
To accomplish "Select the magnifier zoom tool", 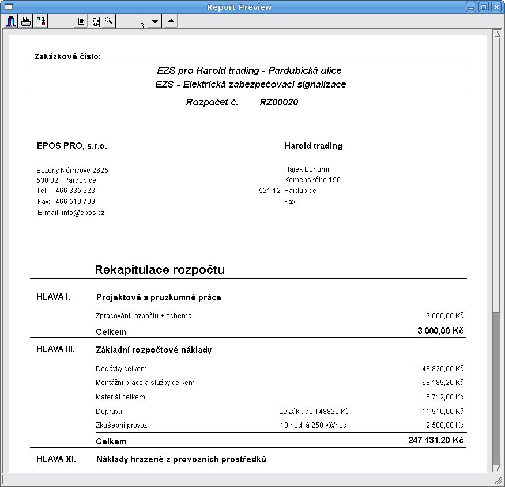I will (x=109, y=22).
